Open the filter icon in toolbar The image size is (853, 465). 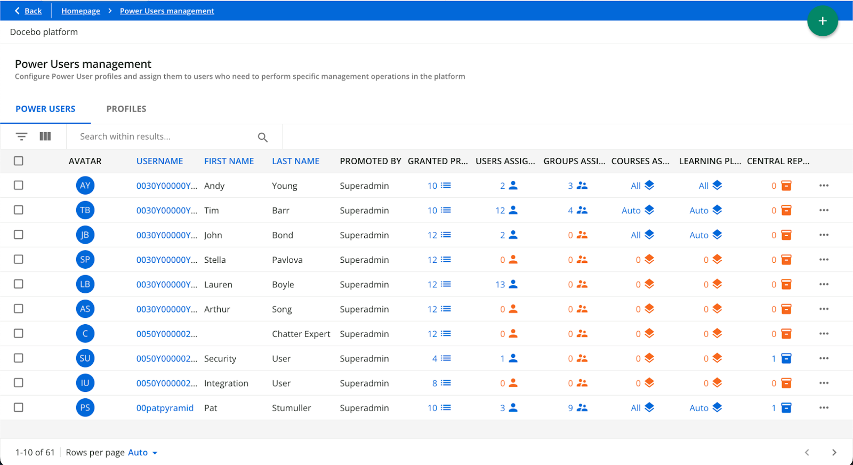(21, 137)
